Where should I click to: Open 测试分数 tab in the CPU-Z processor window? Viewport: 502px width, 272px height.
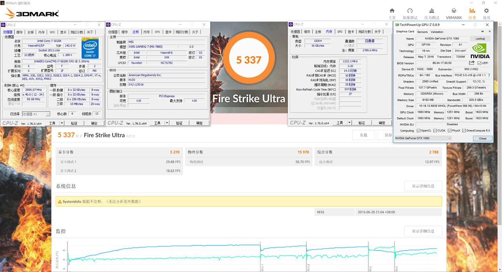[x=76, y=32]
